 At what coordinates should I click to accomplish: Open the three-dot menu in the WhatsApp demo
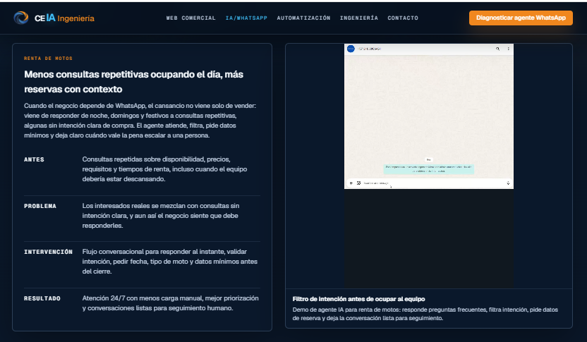coord(508,49)
